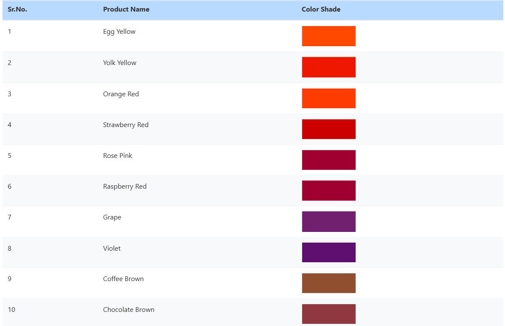Click serial number 7 beside Grape

click(10, 217)
